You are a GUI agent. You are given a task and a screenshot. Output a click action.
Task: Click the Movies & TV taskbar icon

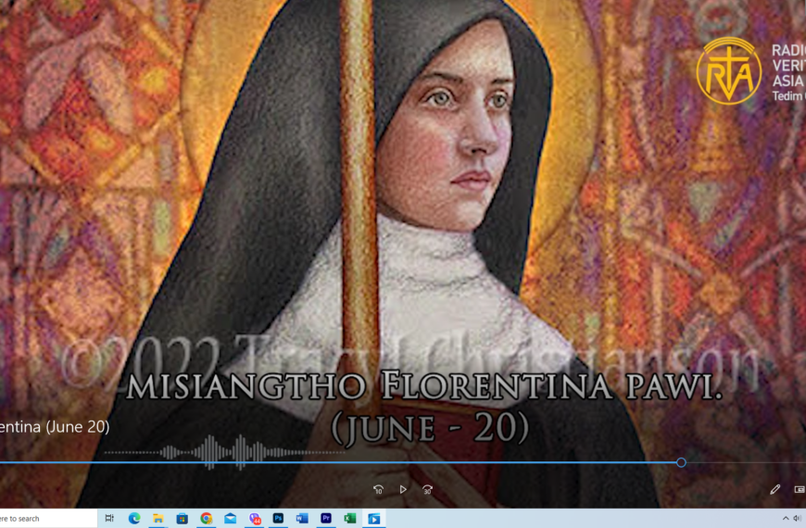(x=374, y=519)
